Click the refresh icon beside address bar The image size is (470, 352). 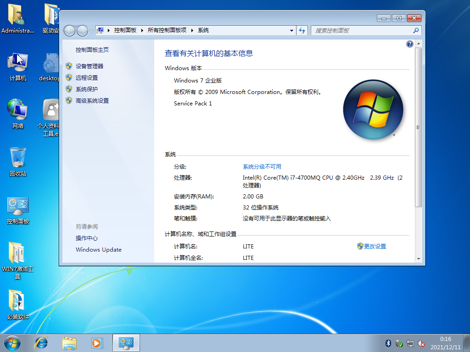point(302,31)
